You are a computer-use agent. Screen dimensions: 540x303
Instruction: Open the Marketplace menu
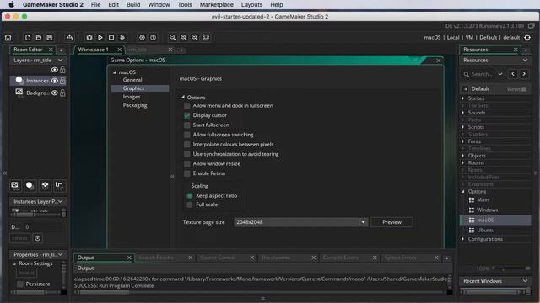click(217, 5)
